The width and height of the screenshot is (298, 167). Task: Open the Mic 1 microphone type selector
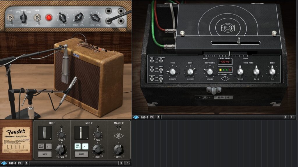click(x=45, y=133)
